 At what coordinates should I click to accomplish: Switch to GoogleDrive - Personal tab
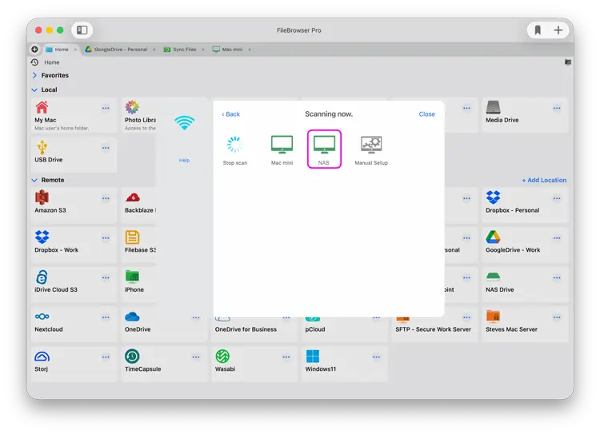click(118, 50)
